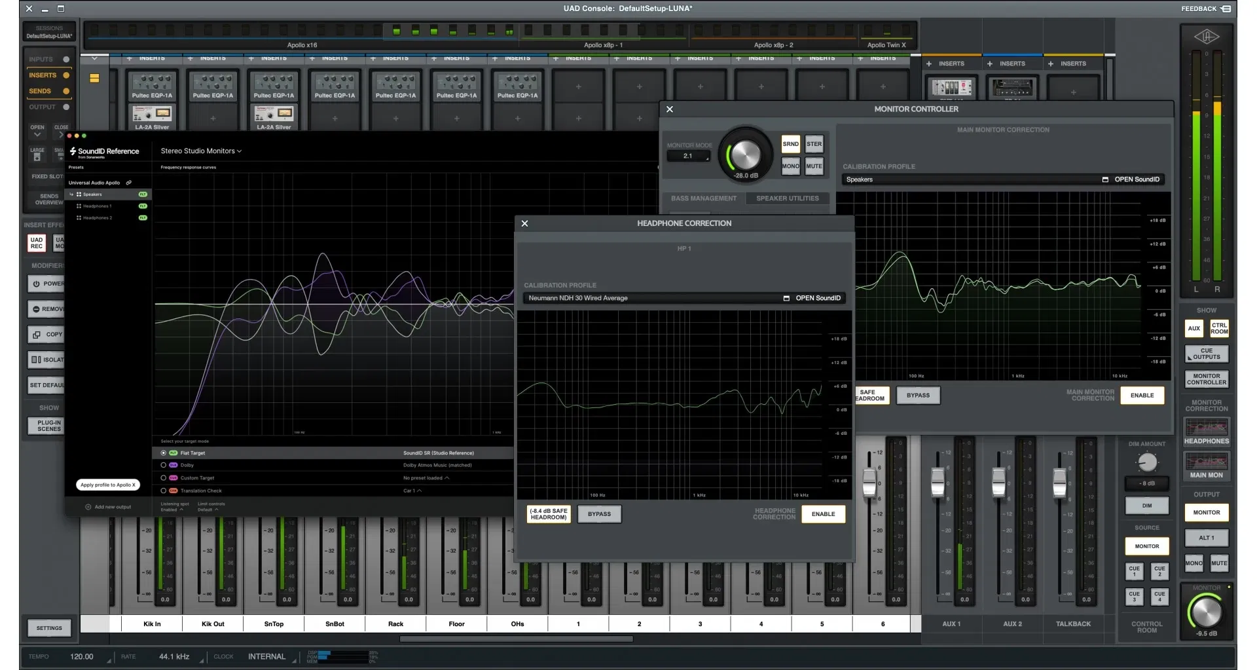Adjust the Dim Amount knob

click(x=1146, y=462)
